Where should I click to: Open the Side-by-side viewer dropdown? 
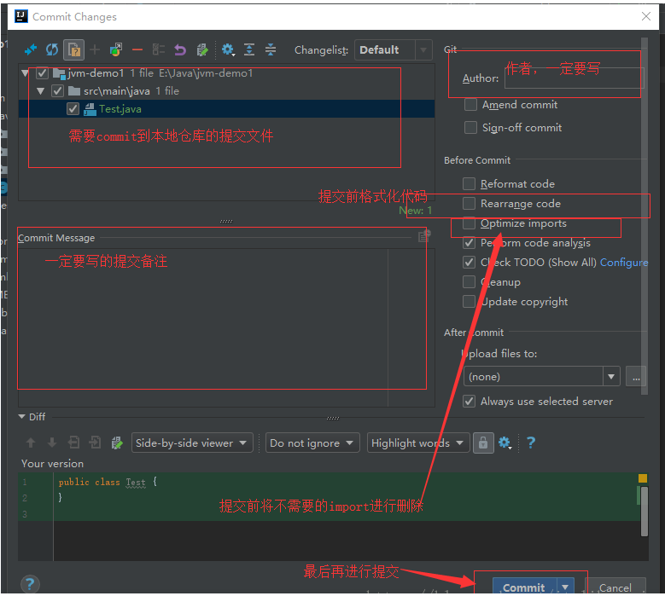click(x=192, y=443)
